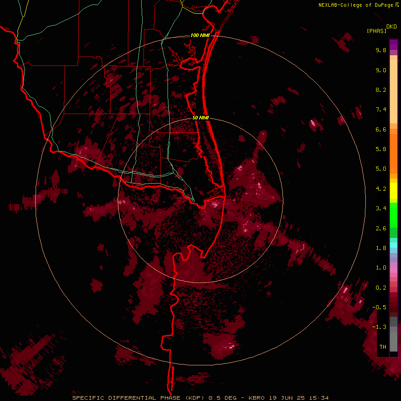Click the 50 NMI range ring label

[200, 118]
